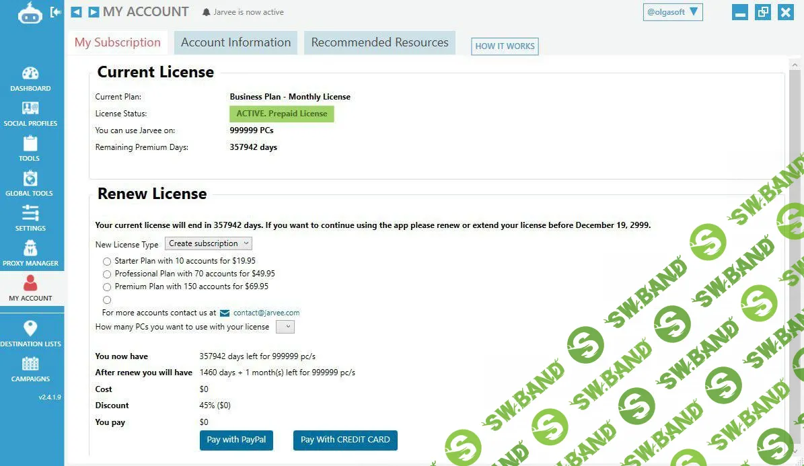804x466 pixels.
Task: Select Starter Plan with 10 accounts
Action: coord(107,261)
